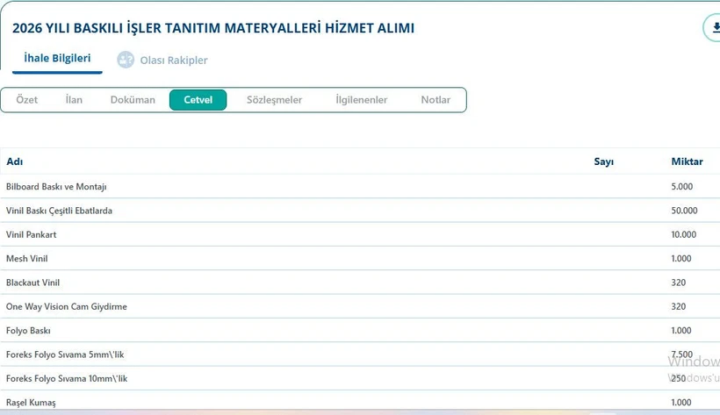Screen dimensions: 720x415
Task: Click One Way Vision Cam Giydirme
Action: tap(67, 307)
